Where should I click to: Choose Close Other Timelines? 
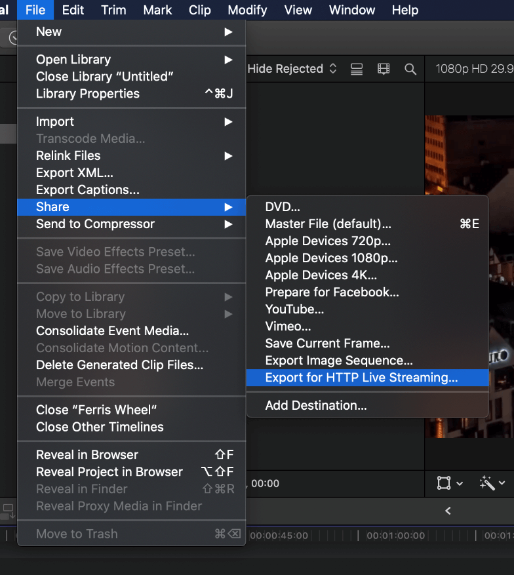(x=131, y=427)
